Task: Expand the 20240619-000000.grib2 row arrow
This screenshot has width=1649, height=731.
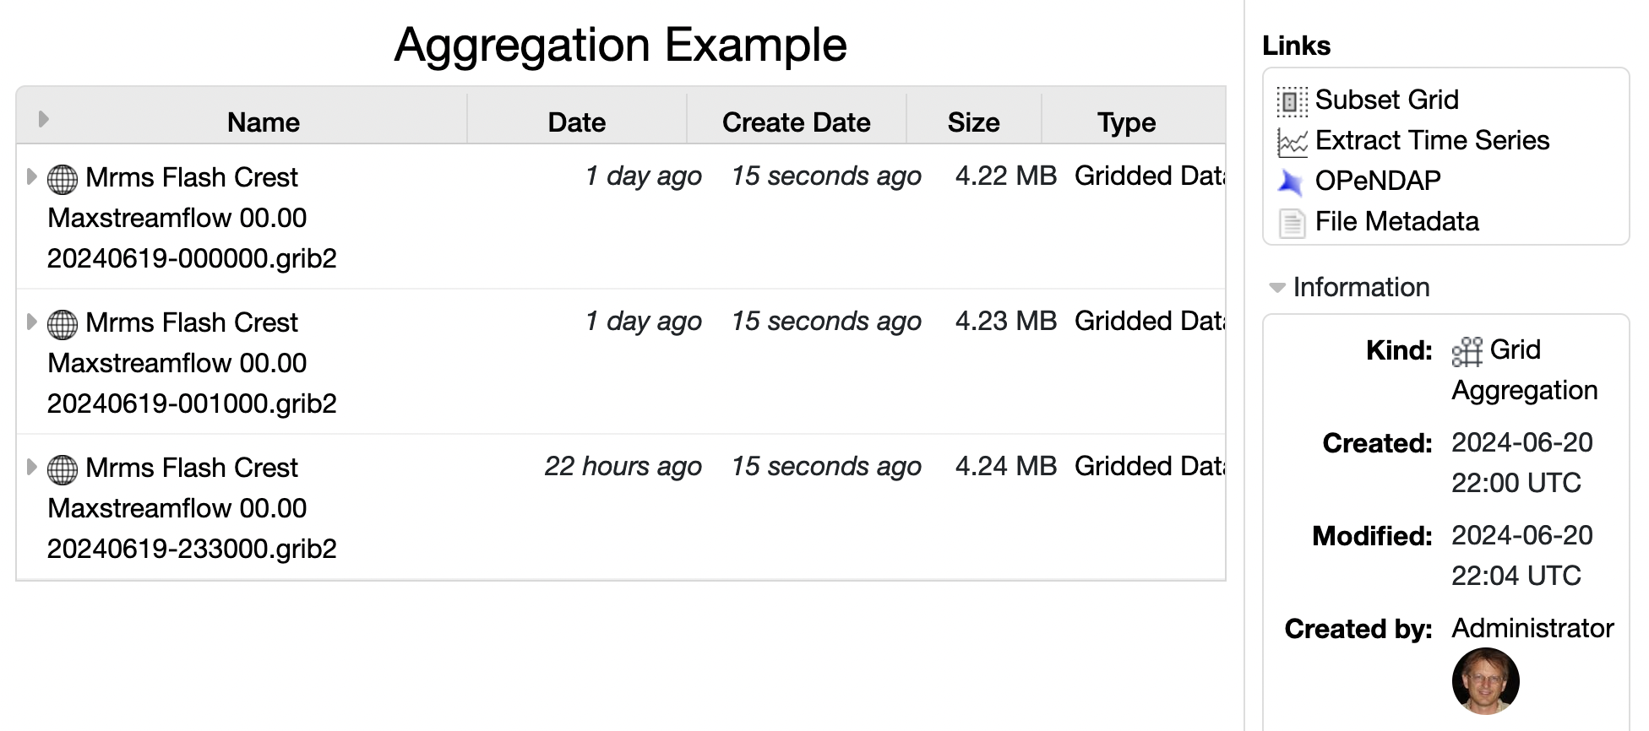Action: [31, 176]
